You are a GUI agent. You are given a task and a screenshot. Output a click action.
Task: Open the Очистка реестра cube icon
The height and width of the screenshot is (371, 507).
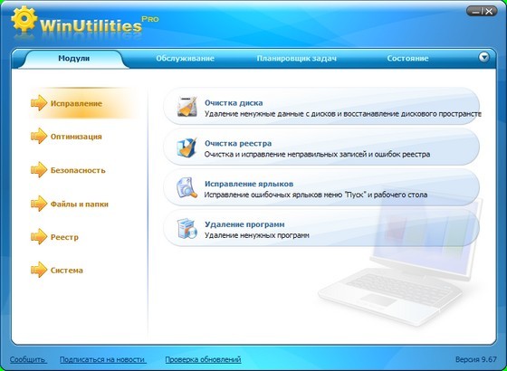pyautogui.click(x=187, y=147)
